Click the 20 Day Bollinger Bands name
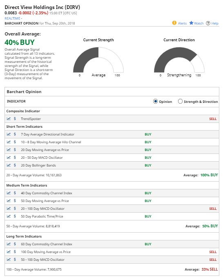223x280 pixels. (38, 165)
